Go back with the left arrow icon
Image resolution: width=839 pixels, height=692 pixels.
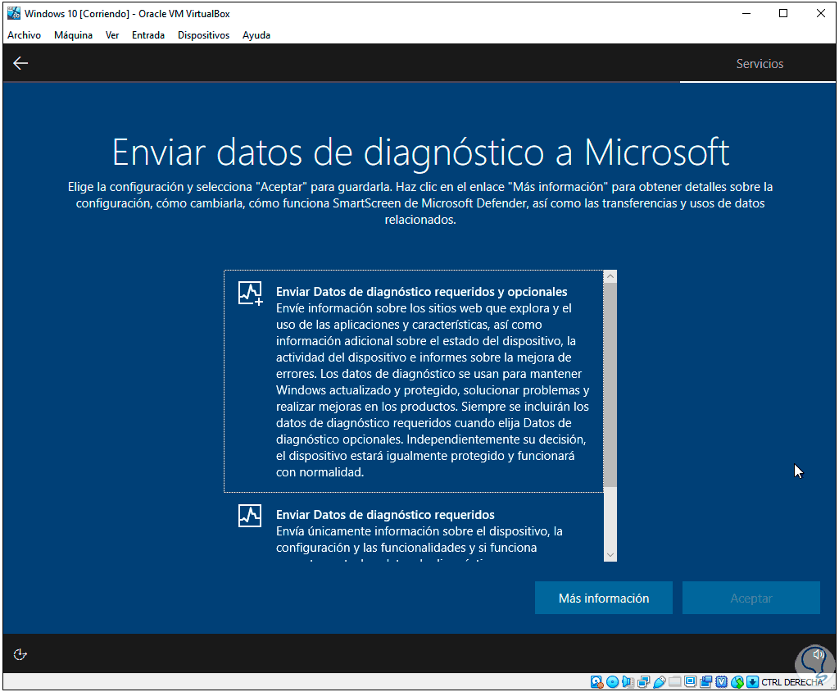click(x=20, y=63)
